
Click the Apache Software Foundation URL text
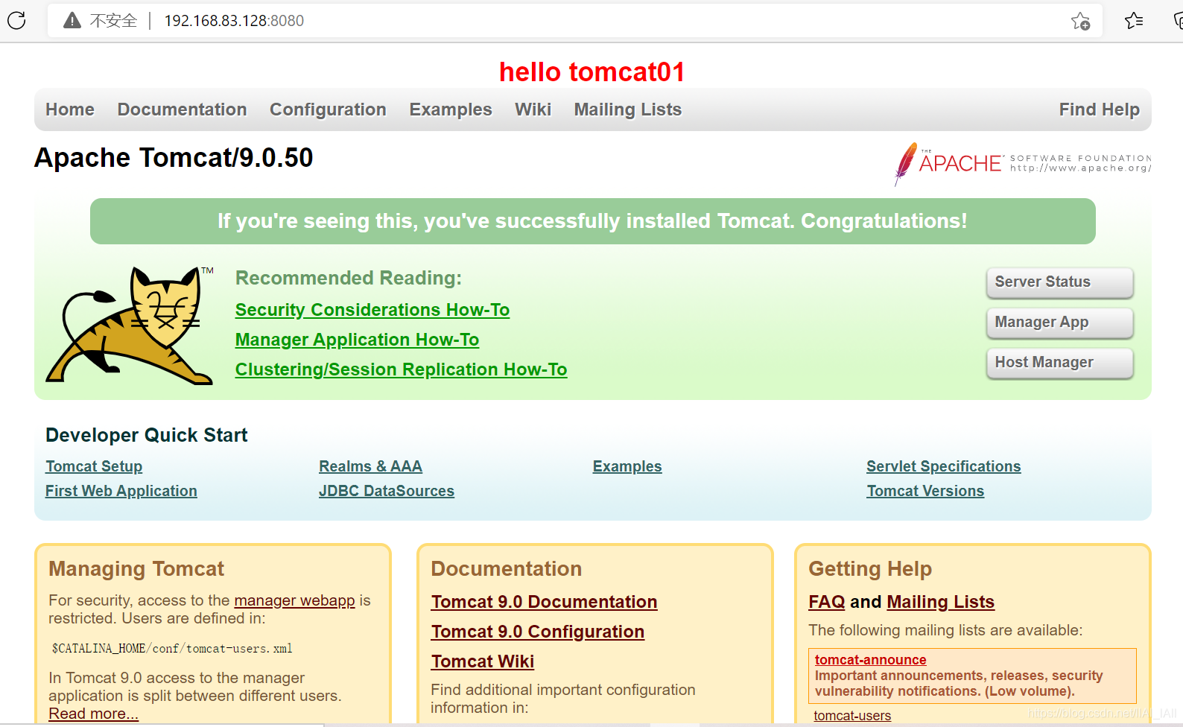pos(1080,168)
